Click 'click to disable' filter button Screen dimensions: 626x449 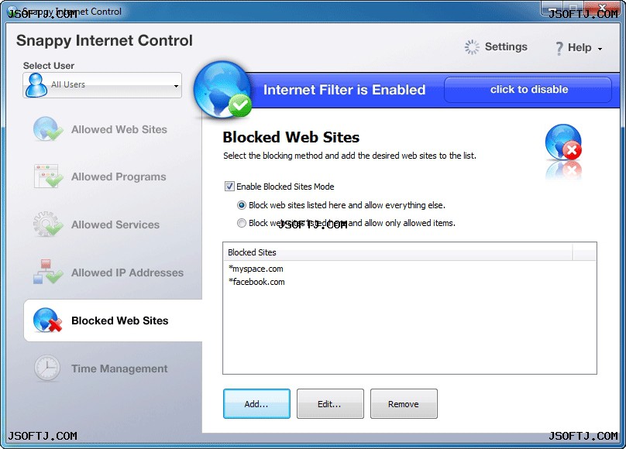(528, 90)
